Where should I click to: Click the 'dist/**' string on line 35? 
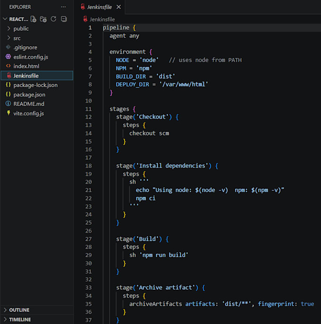pos(237,304)
